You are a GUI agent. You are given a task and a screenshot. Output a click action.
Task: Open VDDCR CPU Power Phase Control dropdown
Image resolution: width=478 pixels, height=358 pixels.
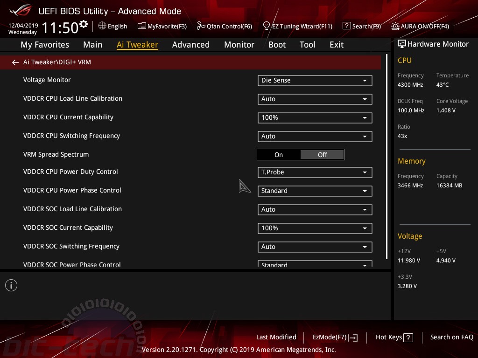pos(315,191)
